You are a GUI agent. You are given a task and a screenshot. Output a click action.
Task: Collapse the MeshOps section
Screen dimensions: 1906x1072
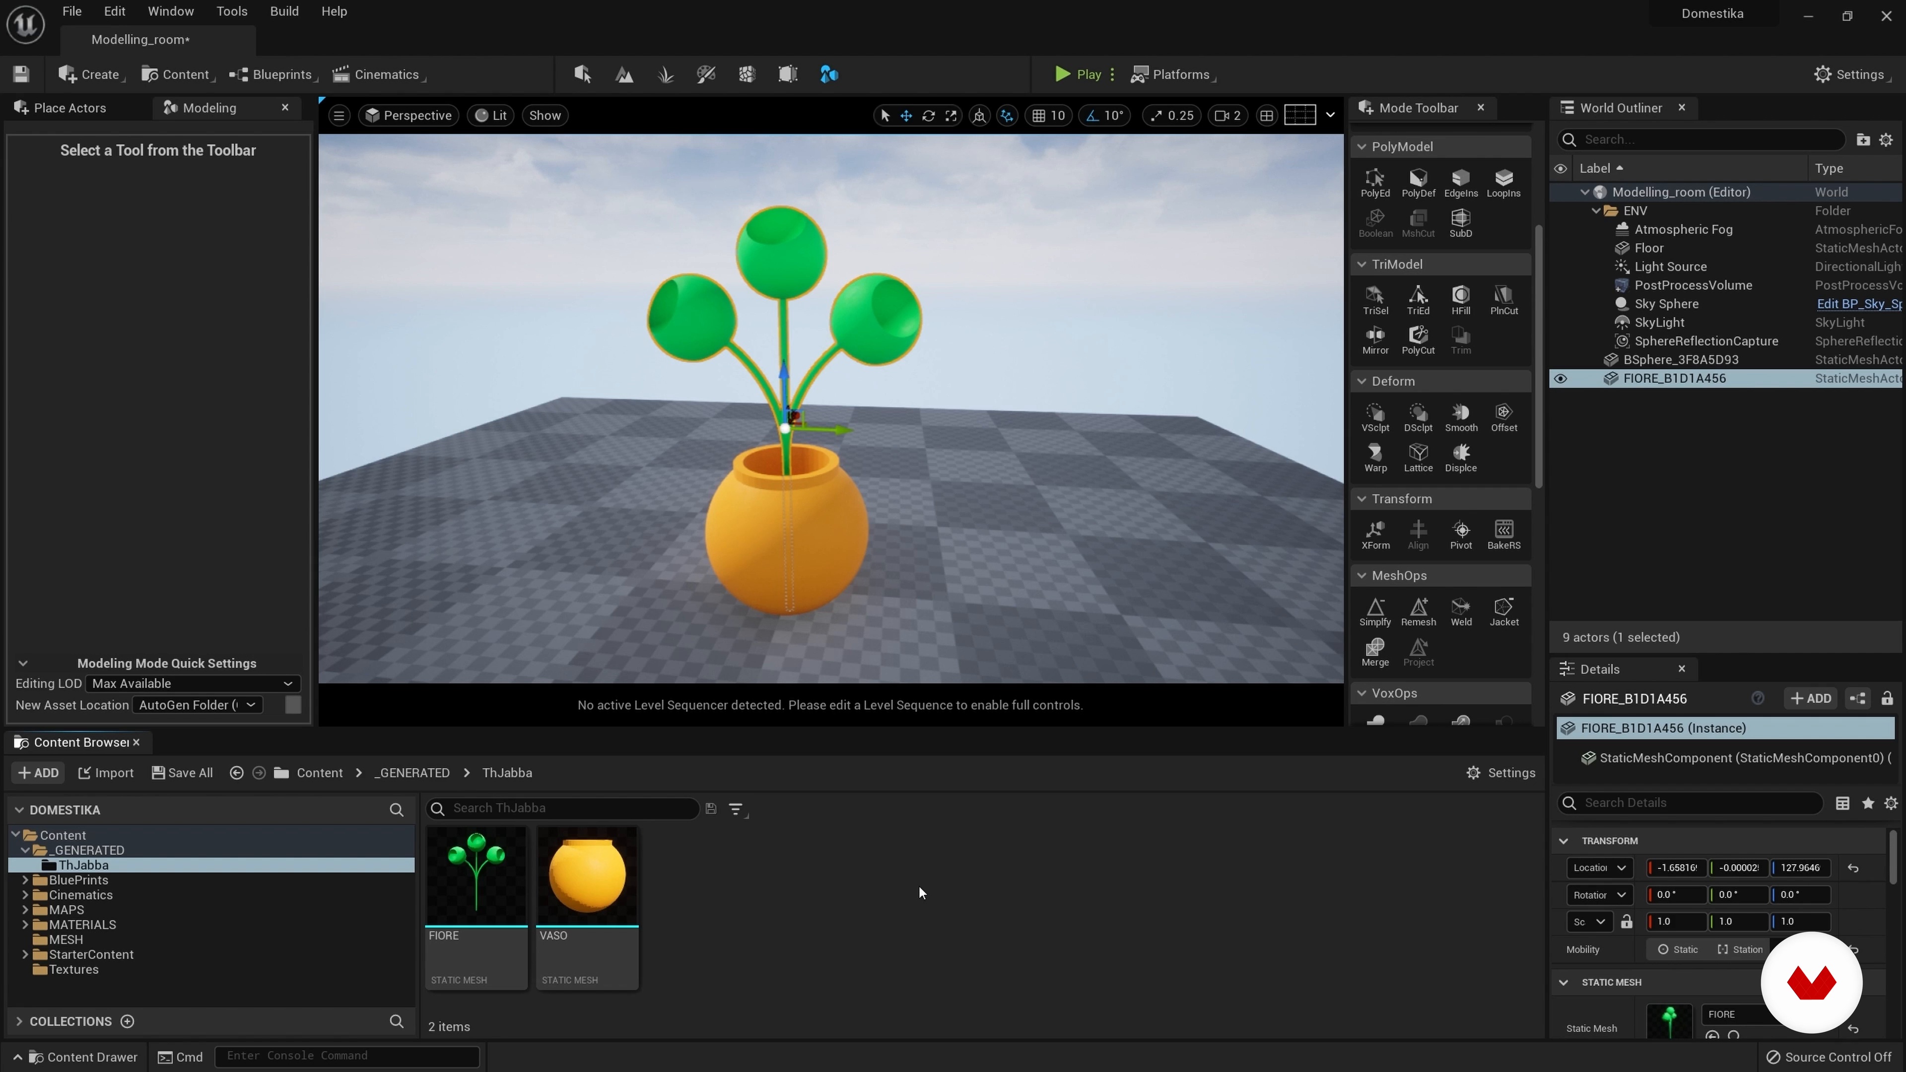tap(1361, 576)
